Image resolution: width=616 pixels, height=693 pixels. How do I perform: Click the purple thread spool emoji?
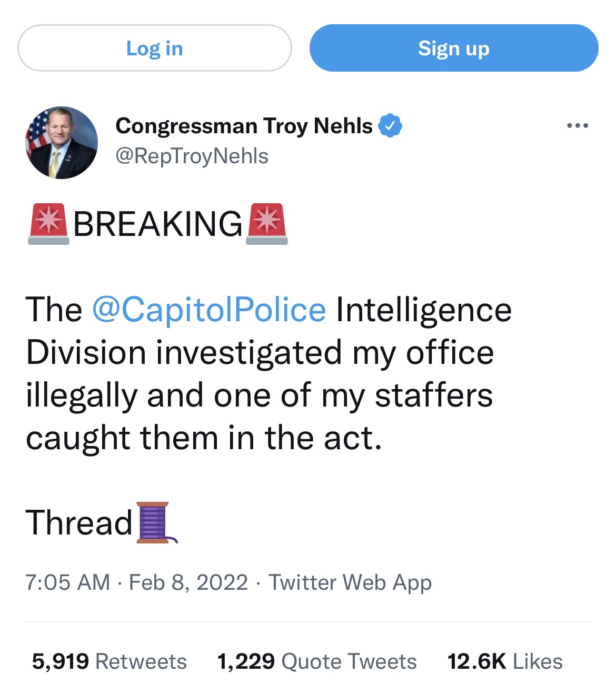[x=155, y=522]
